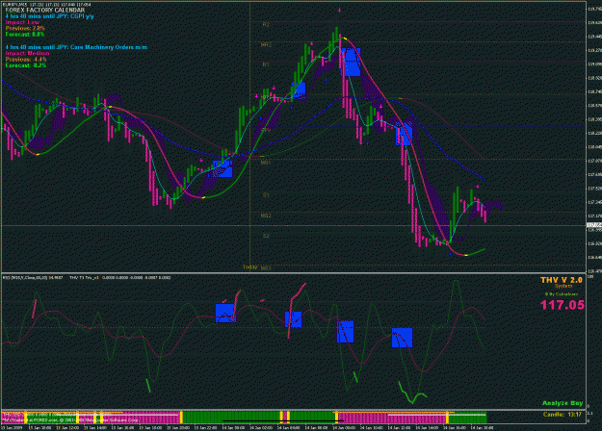Click the Today marker label
This screenshot has height=431, width=602.
coord(249,266)
